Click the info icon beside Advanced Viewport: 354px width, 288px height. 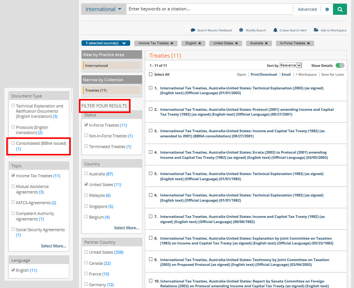coord(327,10)
